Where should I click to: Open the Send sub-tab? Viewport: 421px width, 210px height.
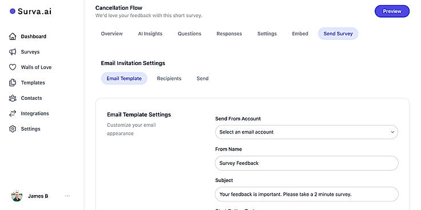pyautogui.click(x=202, y=79)
